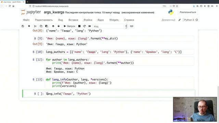Reload the page in browser
The image size is (219, 123).
10,6
